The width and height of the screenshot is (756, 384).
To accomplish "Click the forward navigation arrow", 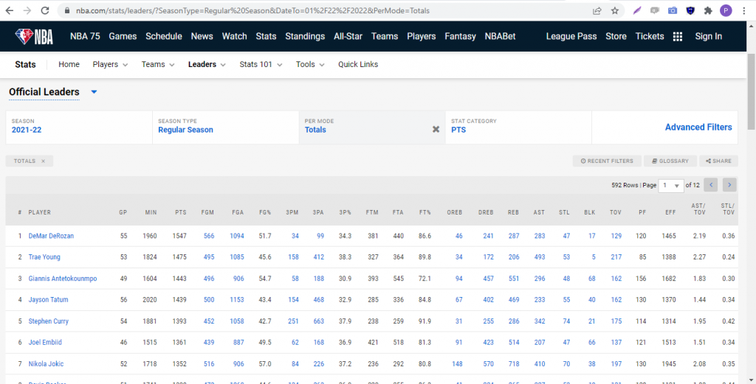I will tap(27, 10).
